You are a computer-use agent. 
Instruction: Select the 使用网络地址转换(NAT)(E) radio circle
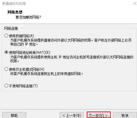(6, 52)
